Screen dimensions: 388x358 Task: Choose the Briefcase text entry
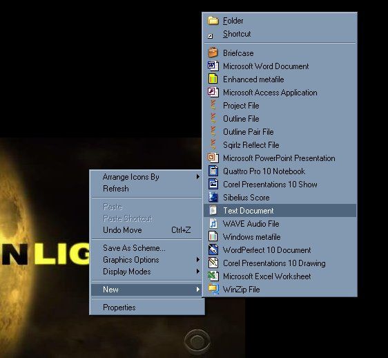point(238,53)
